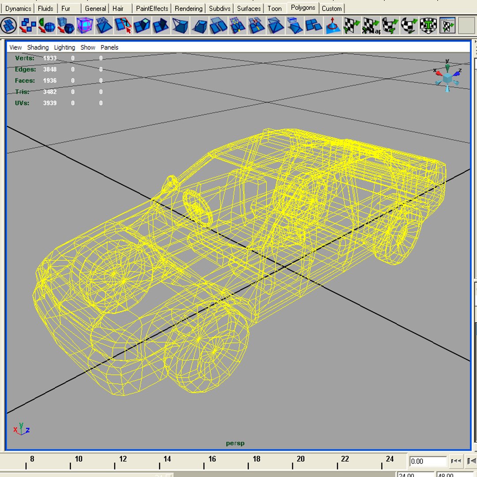Select the Polygons shelf tab
The image size is (477, 477).
(303, 8)
